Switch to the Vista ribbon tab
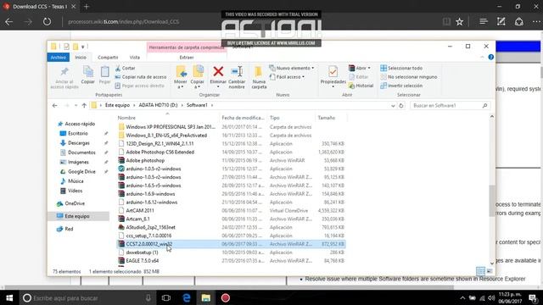This screenshot has height=305, width=543. click(135, 58)
